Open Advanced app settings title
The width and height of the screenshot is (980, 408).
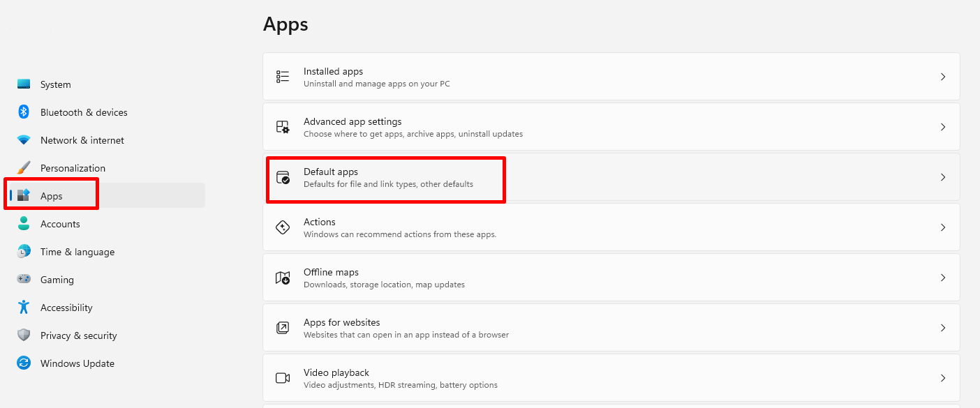pos(352,121)
